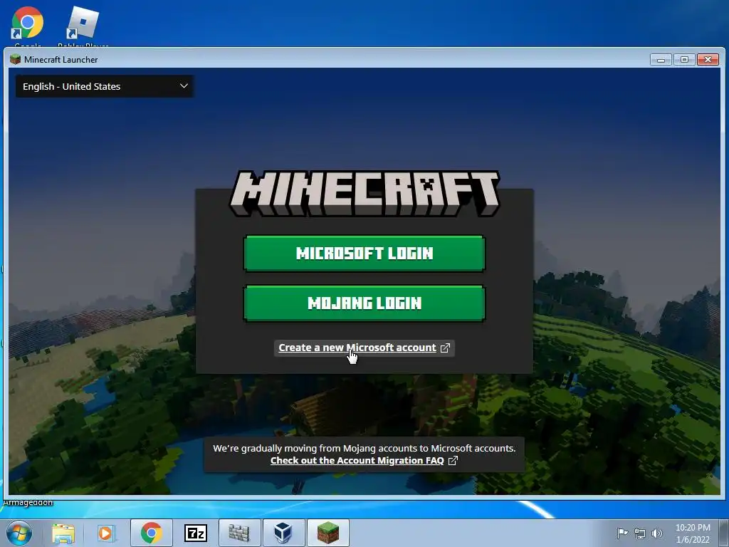Open the Windows Start menu orb
Image resolution: width=729 pixels, height=547 pixels.
[x=19, y=533]
